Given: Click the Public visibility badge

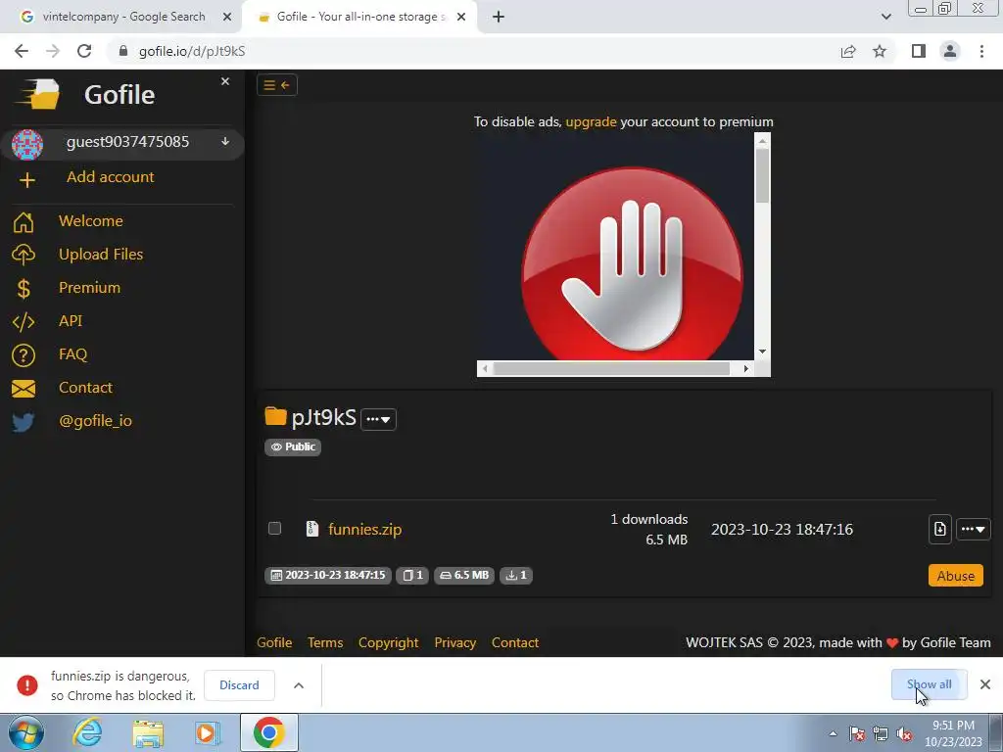Looking at the screenshot, I should (293, 446).
